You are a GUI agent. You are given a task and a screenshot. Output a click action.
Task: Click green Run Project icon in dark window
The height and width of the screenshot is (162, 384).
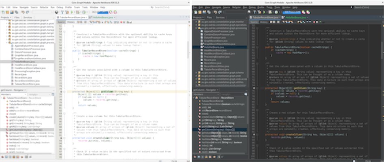pos(264,12)
